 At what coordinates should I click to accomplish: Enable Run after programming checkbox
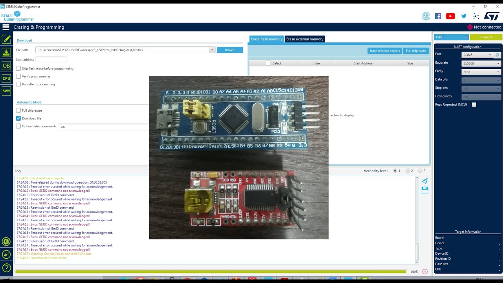(18, 84)
